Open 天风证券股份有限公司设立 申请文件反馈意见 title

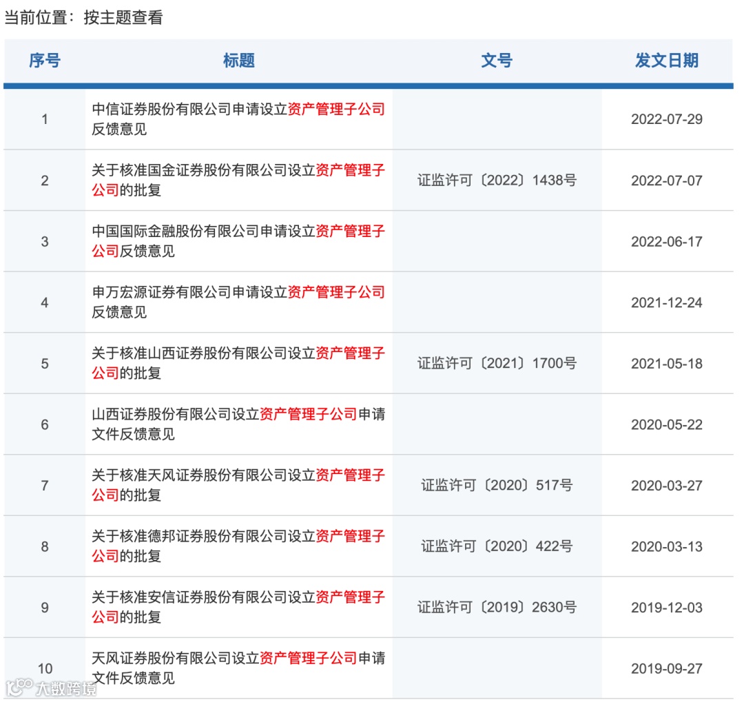[238, 668]
